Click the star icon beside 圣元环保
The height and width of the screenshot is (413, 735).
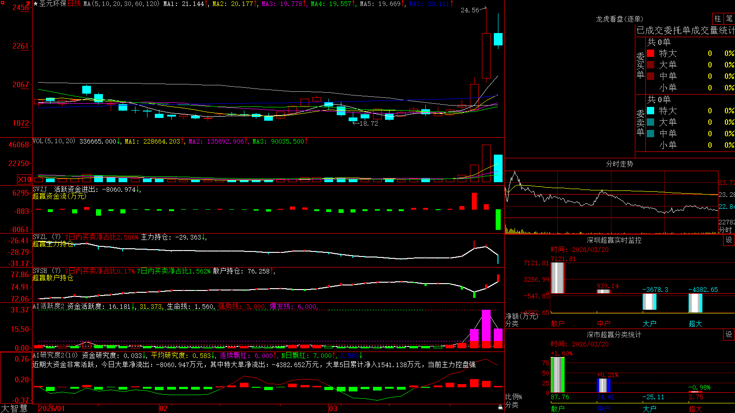click(35, 4)
